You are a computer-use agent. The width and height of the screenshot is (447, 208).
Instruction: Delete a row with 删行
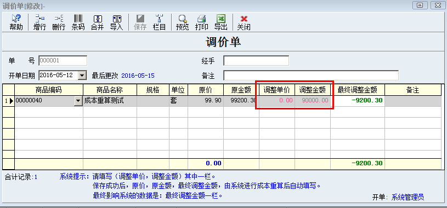[x=59, y=22]
